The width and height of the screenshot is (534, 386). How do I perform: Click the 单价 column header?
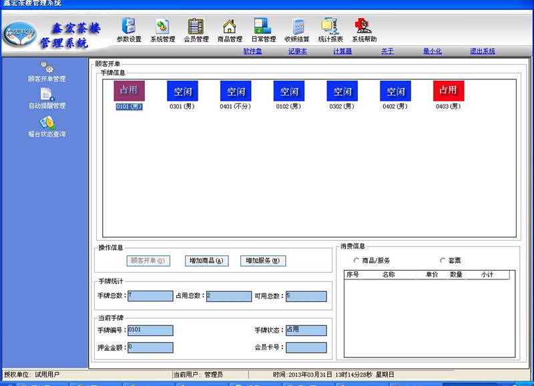point(431,275)
